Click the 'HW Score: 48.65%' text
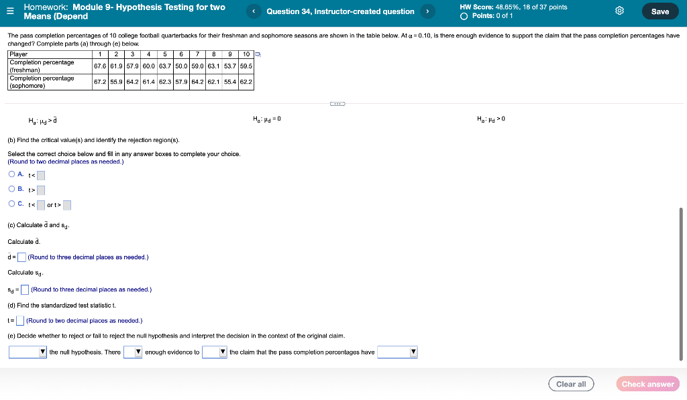This screenshot has width=687, height=400. (513, 7)
